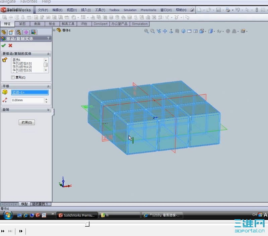Viewport: 268px width, 236px height.
Task: Click the 0.00mm distance input field
Action: [x=27, y=100]
